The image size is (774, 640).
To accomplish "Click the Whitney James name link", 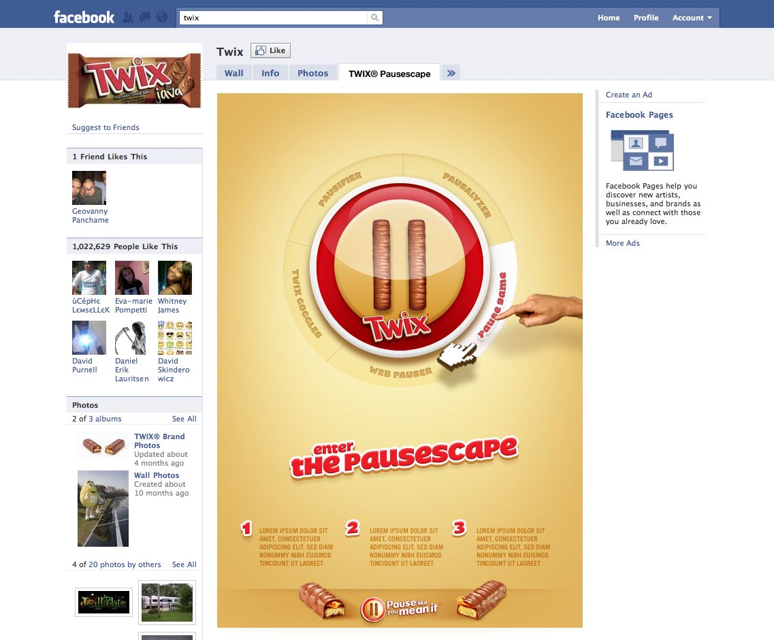I will coord(172,306).
